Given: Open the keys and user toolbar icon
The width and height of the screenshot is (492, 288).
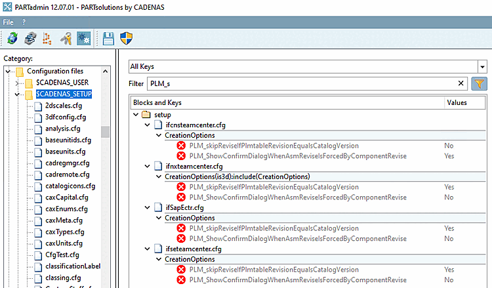Looking at the screenshot, I should coord(66,39).
